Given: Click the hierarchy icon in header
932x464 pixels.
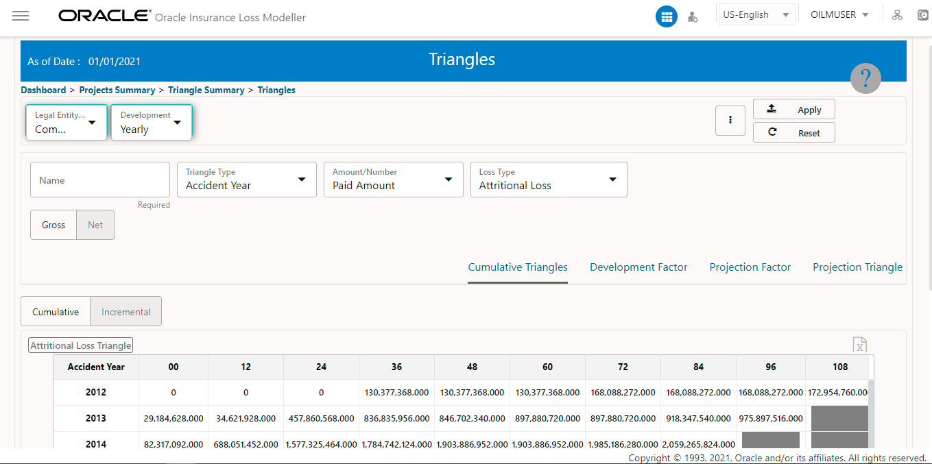Looking at the screenshot, I should pyautogui.click(x=897, y=15).
